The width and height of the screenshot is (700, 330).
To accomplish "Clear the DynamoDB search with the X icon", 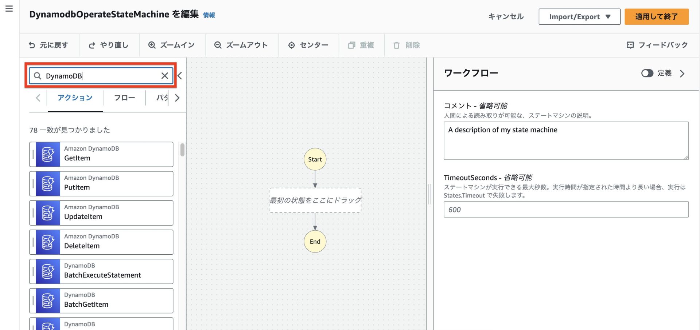I will 164,76.
